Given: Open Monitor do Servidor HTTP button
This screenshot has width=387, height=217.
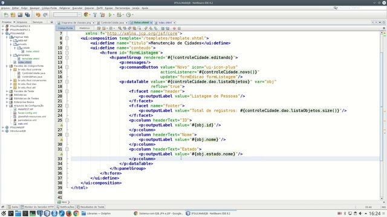Looking at the screenshot, I should pos(37,207).
